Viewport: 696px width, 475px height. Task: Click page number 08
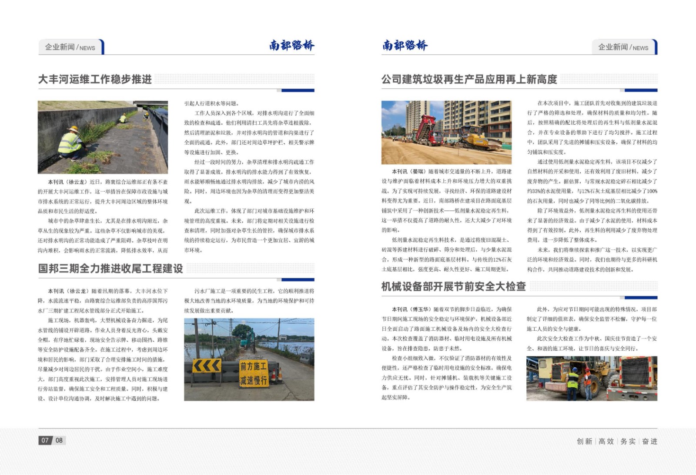tap(59, 440)
